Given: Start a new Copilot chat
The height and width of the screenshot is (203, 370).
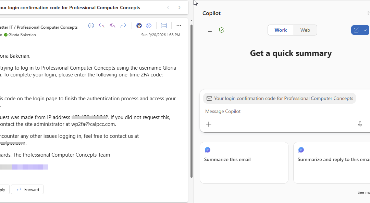Looking at the screenshot, I should pos(356,30).
